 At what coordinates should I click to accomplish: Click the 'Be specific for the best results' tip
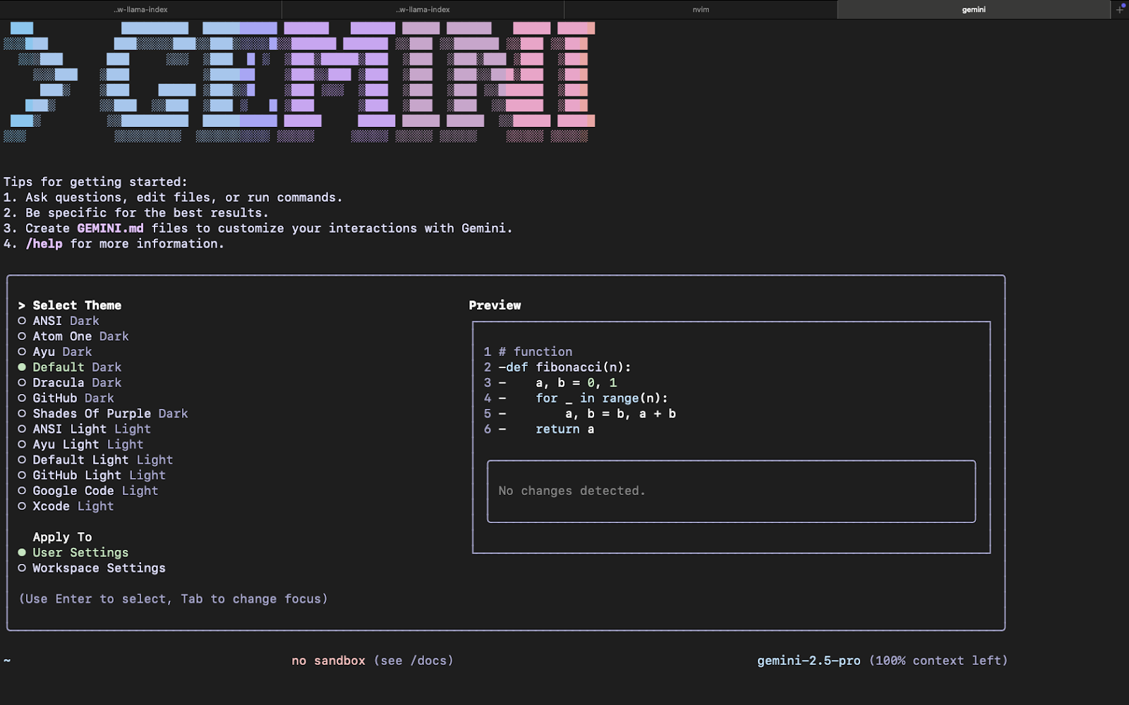pyautogui.click(x=147, y=213)
